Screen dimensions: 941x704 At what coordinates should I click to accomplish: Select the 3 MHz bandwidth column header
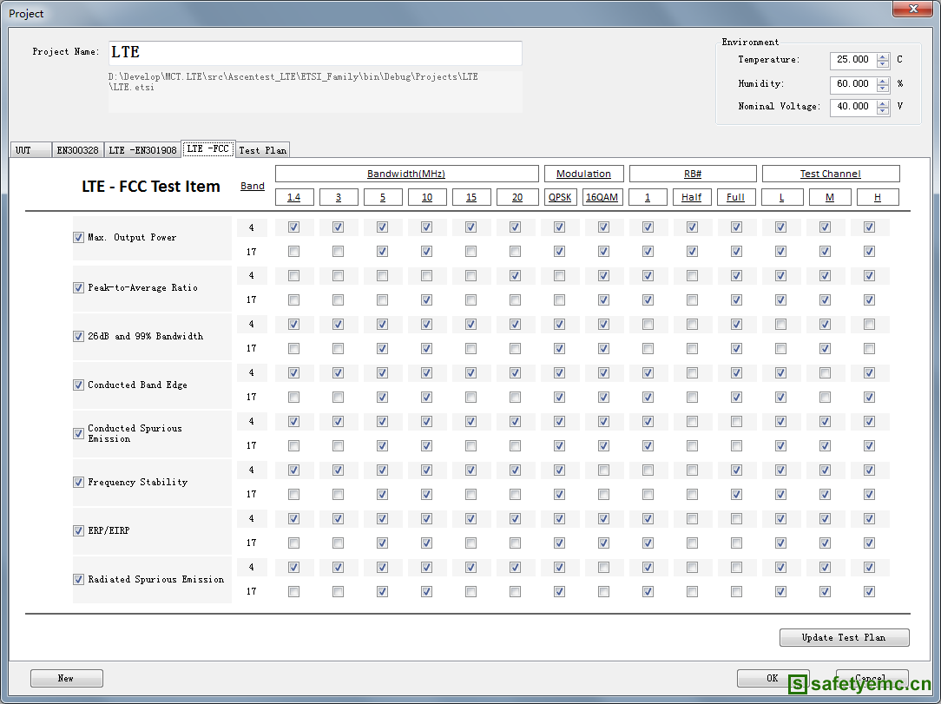[339, 197]
